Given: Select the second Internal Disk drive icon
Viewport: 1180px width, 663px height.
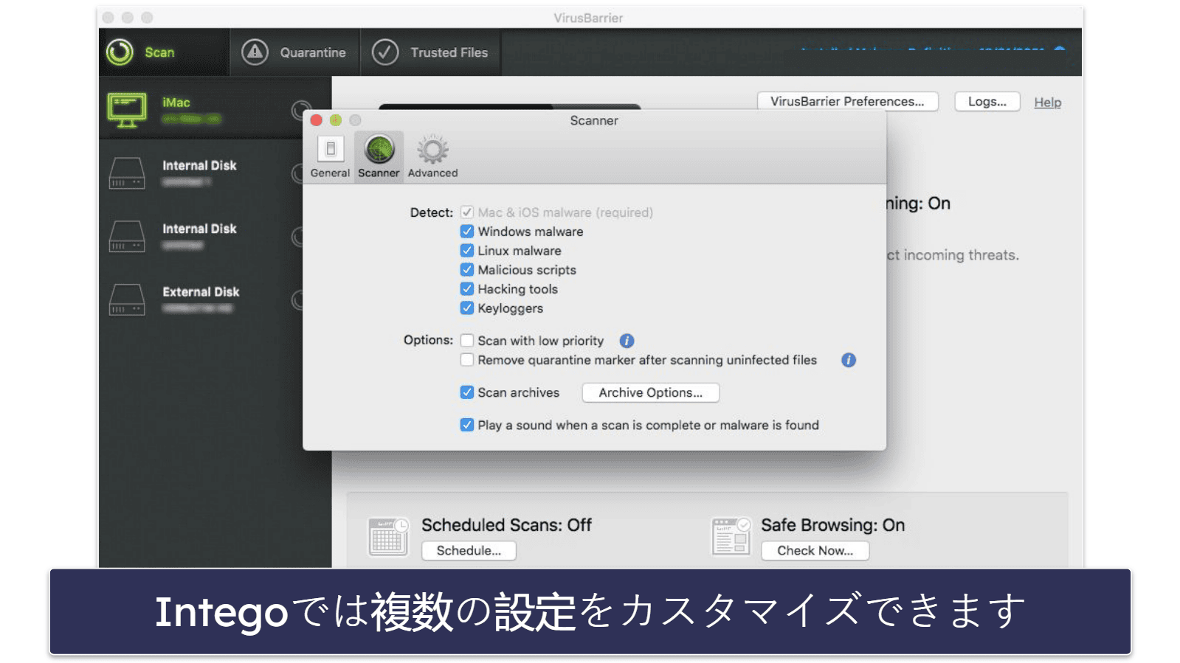Looking at the screenshot, I should pos(127,237).
